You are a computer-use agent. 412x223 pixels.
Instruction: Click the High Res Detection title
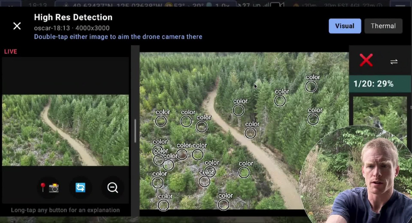[x=73, y=17]
